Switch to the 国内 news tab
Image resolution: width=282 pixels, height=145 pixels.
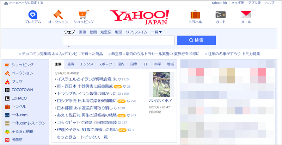pyautogui.click(x=121, y=64)
